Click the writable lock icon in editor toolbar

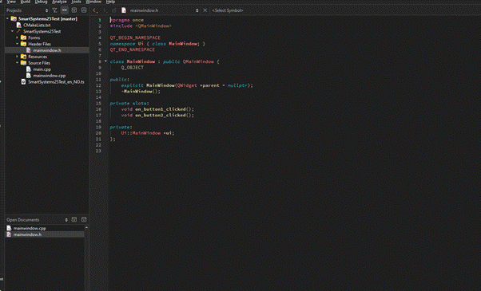point(113,10)
